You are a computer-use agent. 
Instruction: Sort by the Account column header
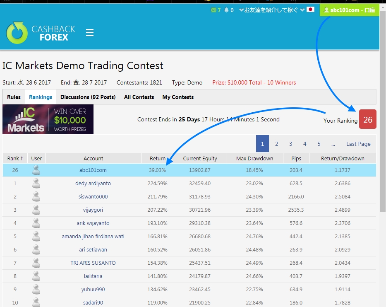click(x=94, y=159)
